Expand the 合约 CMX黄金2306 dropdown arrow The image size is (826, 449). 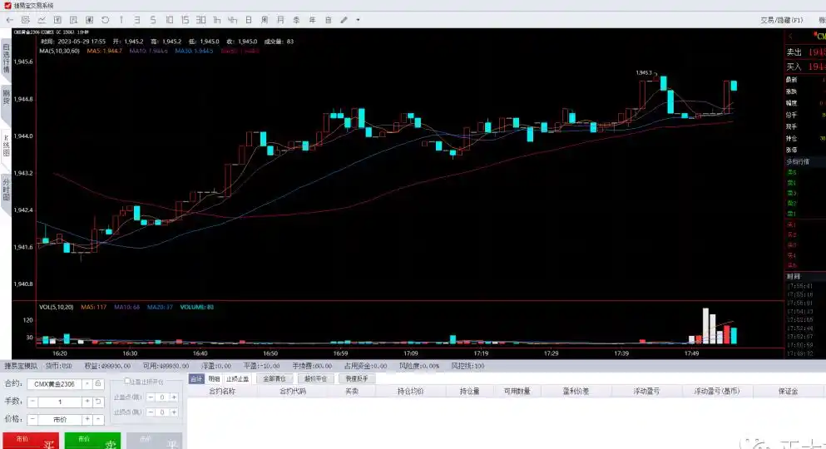87,384
